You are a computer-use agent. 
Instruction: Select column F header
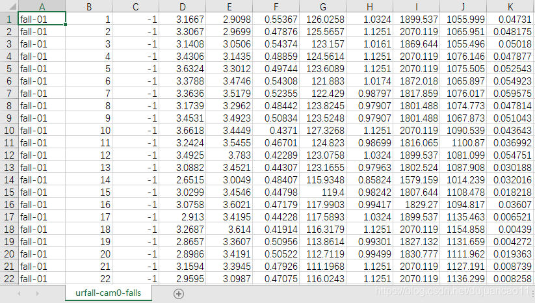coord(276,6)
